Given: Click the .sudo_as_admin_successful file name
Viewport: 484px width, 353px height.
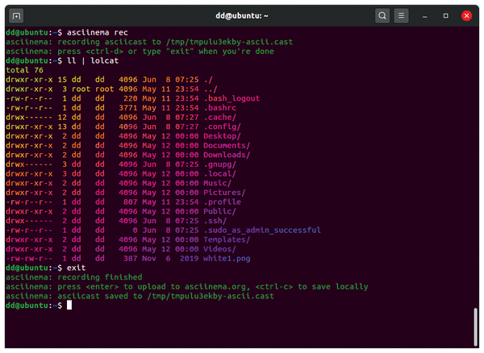Looking at the screenshot, I should tap(262, 230).
